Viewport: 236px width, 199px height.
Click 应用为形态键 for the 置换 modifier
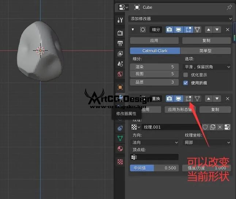tap(180, 110)
